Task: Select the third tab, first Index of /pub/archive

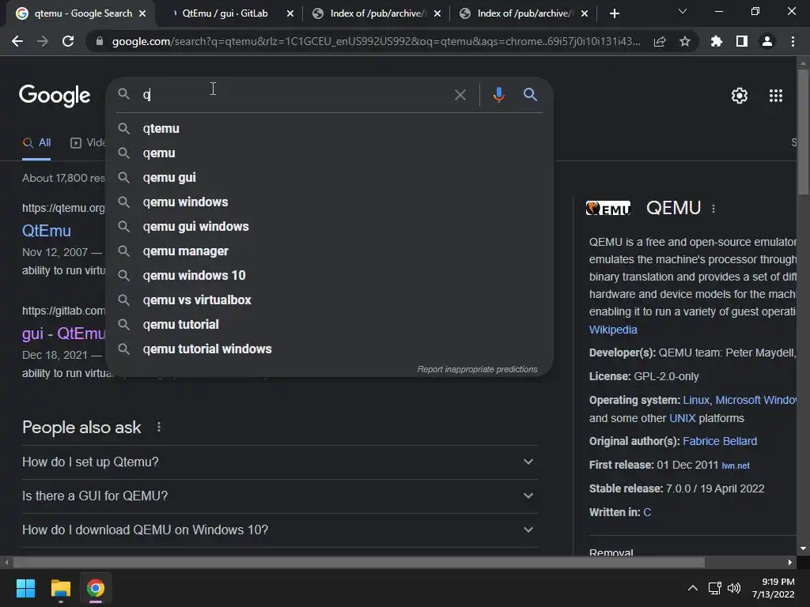Action: [377, 13]
